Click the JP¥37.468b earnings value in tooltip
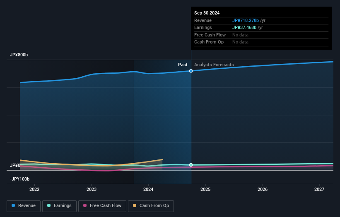Viewport: 340px width, 217px height. point(244,27)
